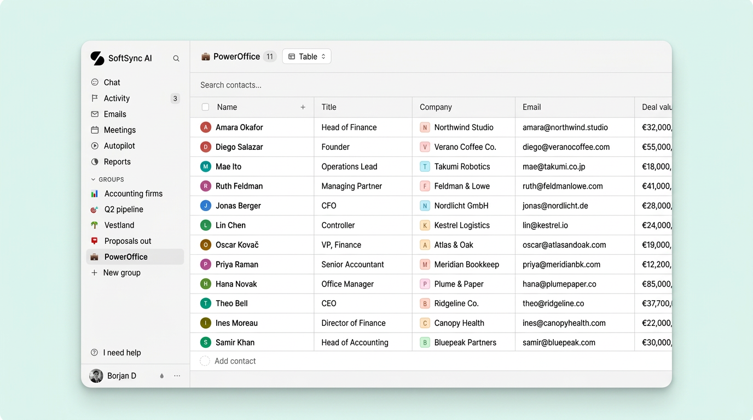Viewport: 753px width, 420px height.
Task: Create a New group
Action: click(x=135, y=273)
